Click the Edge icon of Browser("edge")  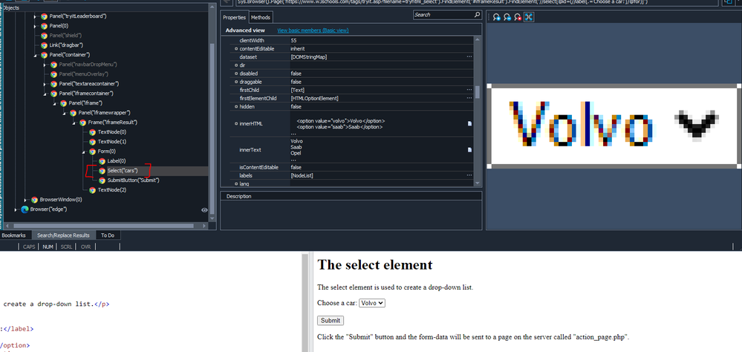point(25,209)
